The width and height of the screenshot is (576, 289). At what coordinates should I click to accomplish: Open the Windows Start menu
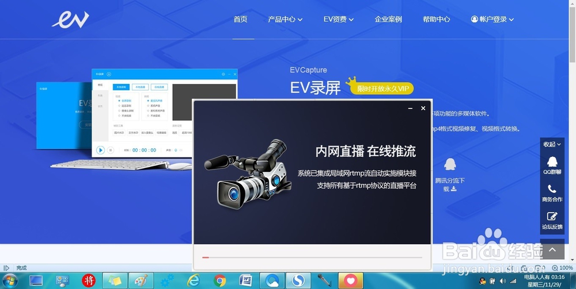10,280
